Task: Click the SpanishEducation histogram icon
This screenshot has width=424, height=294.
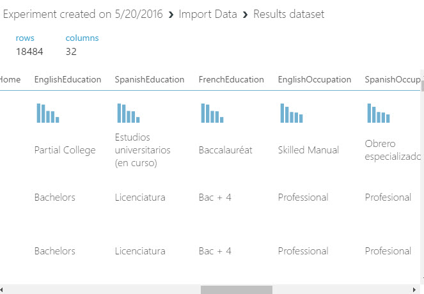Action: click(x=129, y=113)
